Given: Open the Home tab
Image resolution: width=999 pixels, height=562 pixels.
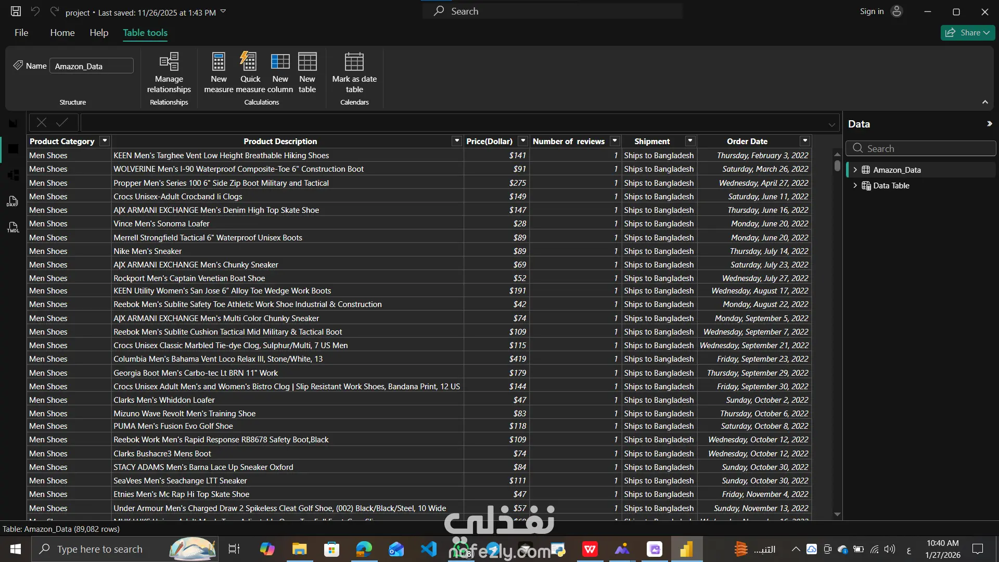Looking at the screenshot, I should [x=62, y=33].
